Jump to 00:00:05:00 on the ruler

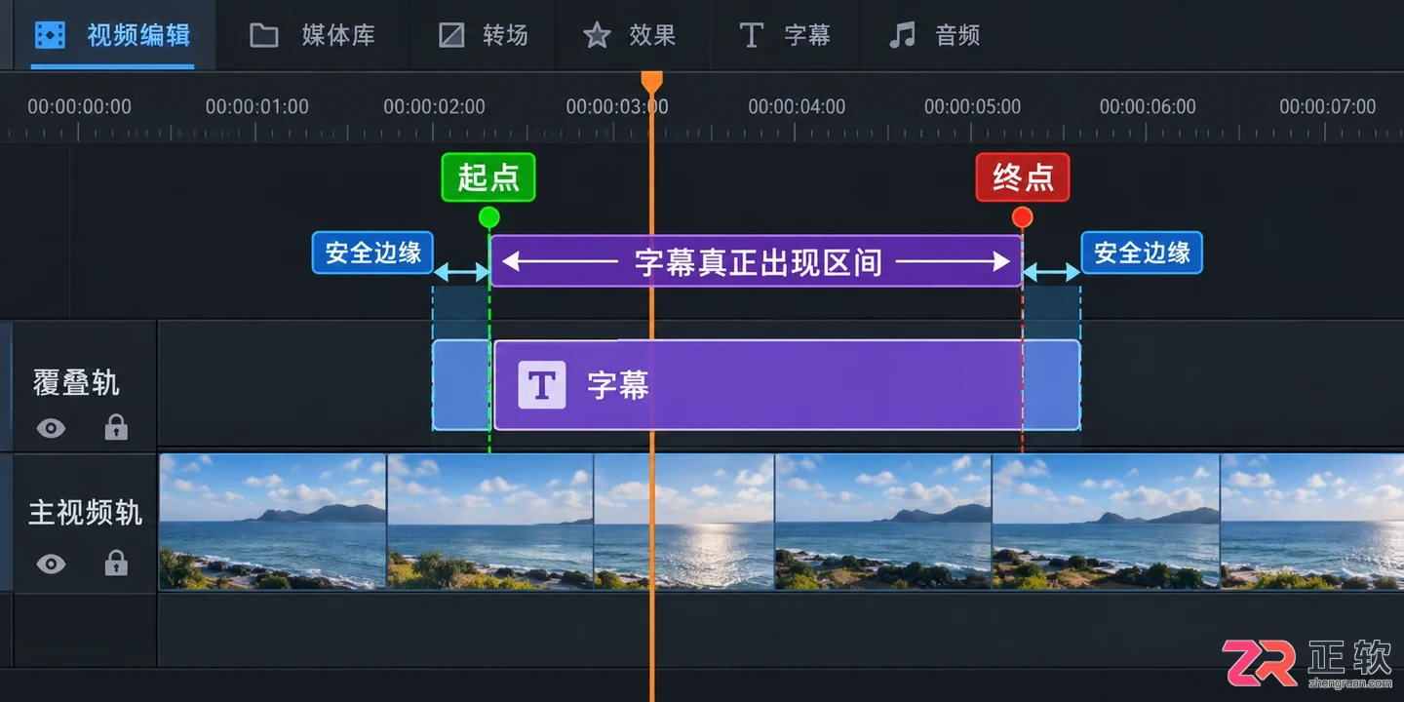[973, 106]
